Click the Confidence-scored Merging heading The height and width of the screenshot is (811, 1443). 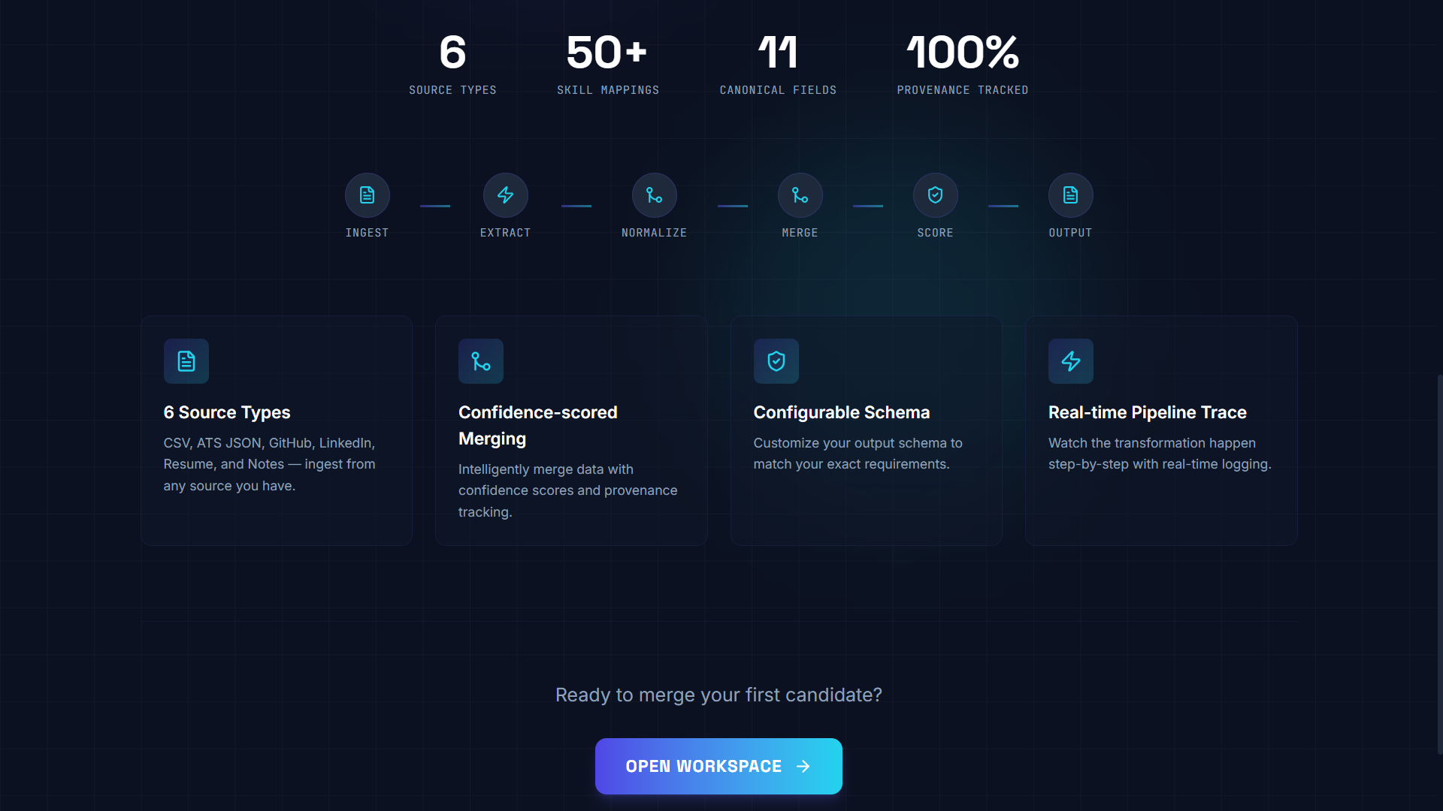tap(538, 425)
